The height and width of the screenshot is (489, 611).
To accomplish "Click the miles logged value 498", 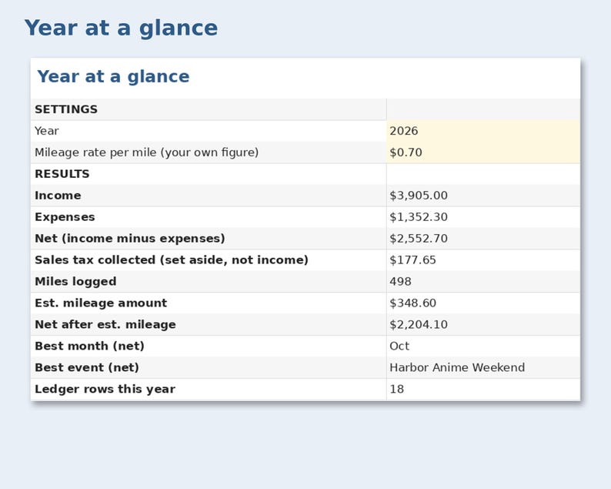I will pos(400,282).
